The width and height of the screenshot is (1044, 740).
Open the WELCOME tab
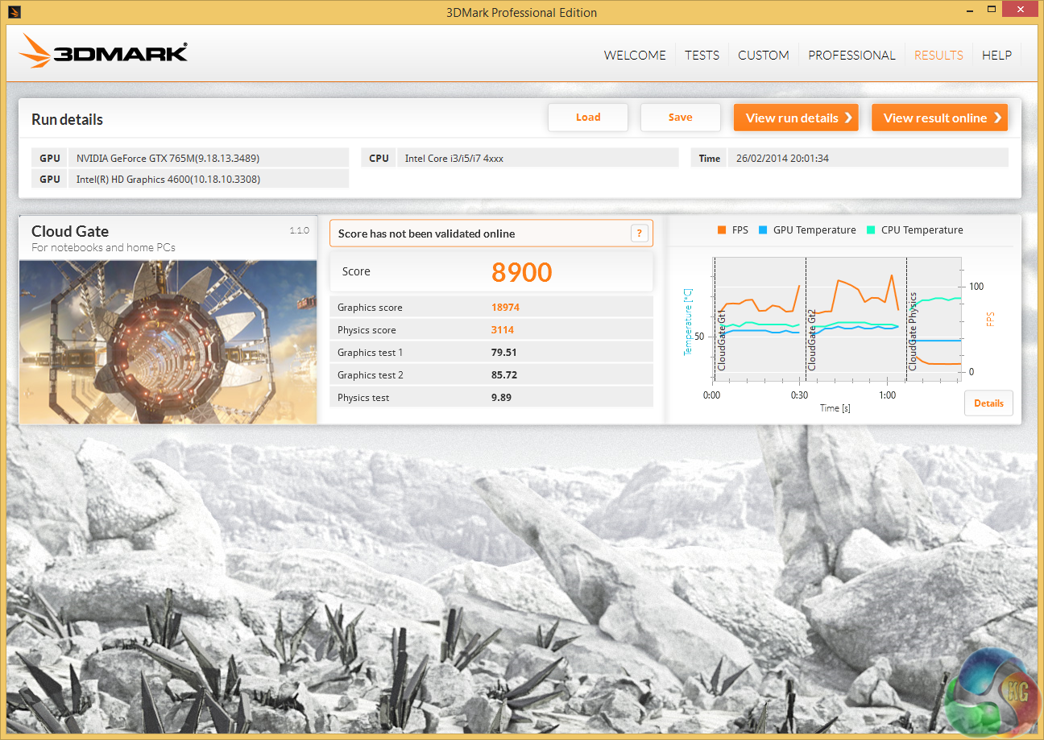[x=635, y=56]
